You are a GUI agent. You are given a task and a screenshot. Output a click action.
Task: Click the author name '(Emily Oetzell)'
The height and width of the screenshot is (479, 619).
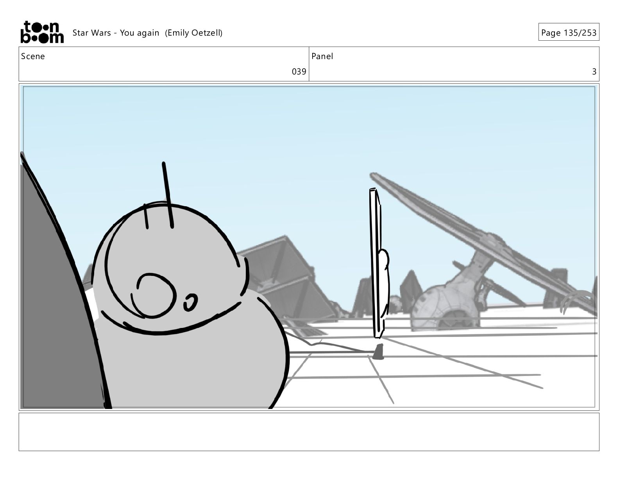click(x=193, y=33)
